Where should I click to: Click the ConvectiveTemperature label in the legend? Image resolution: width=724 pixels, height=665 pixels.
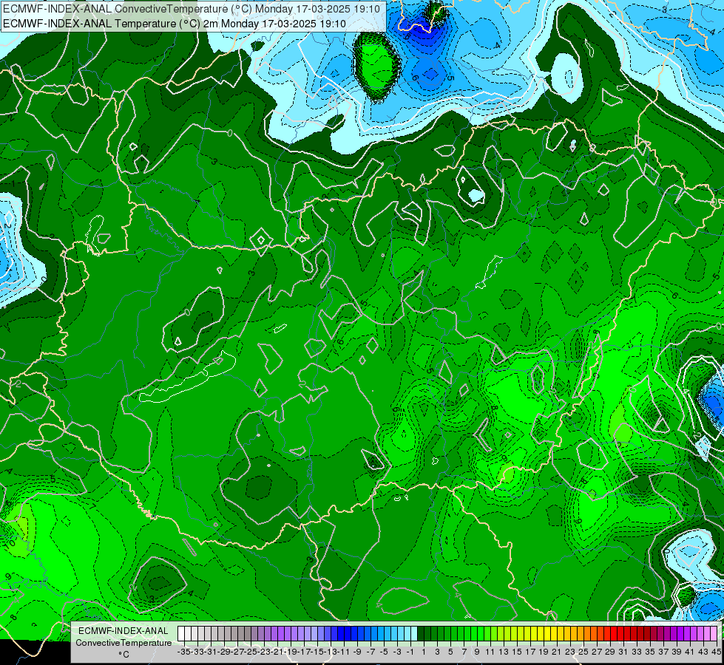[124, 642]
